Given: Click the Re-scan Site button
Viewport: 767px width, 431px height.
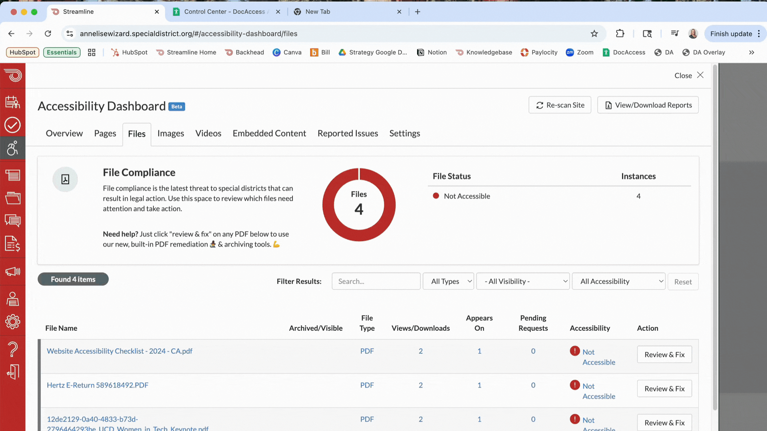Looking at the screenshot, I should (x=559, y=105).
